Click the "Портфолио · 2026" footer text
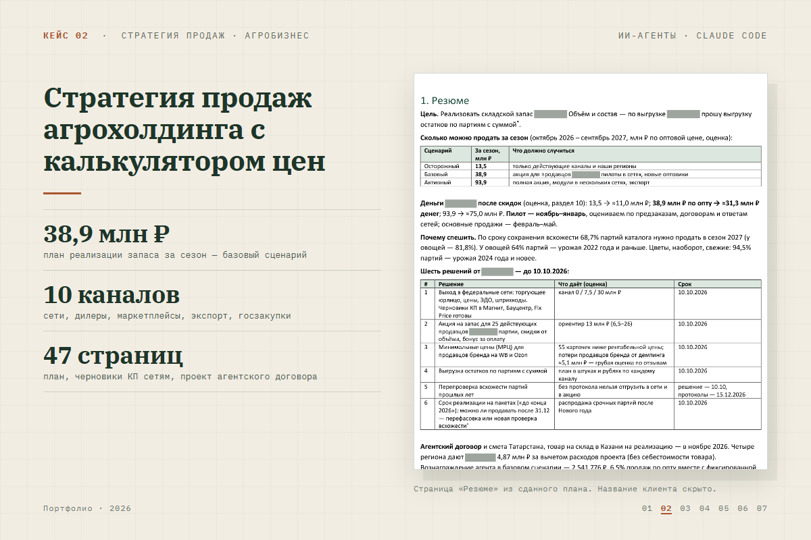Viewport: 811px width, 540px height. pos(87,508)
